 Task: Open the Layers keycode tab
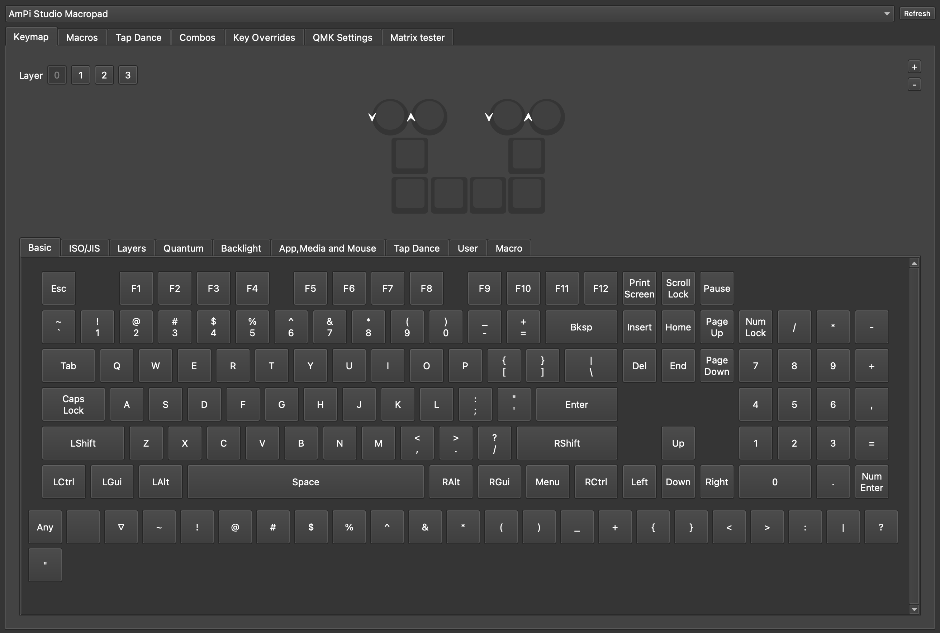tap(132, 248)
